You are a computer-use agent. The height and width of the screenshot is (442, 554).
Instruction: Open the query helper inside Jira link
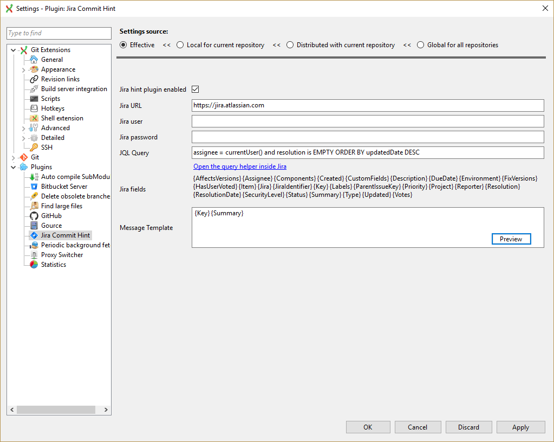240,166
